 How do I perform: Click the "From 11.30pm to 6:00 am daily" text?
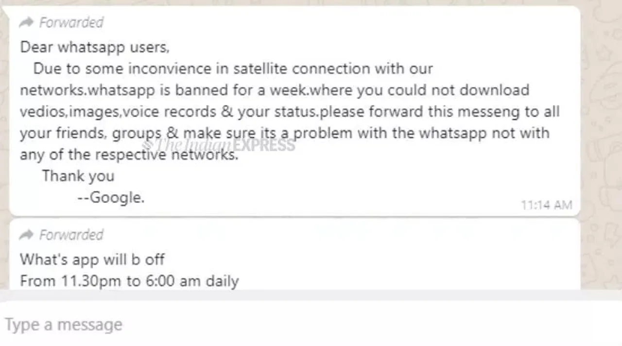[x=129, y=281]
